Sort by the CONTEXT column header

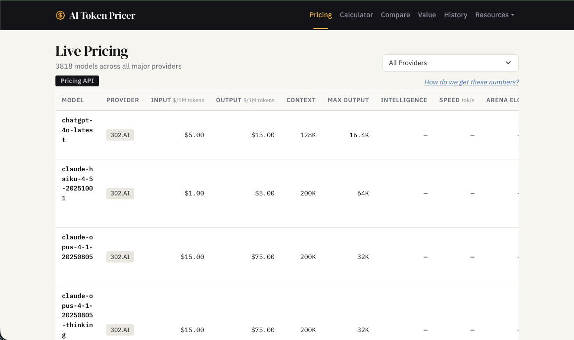301,100
